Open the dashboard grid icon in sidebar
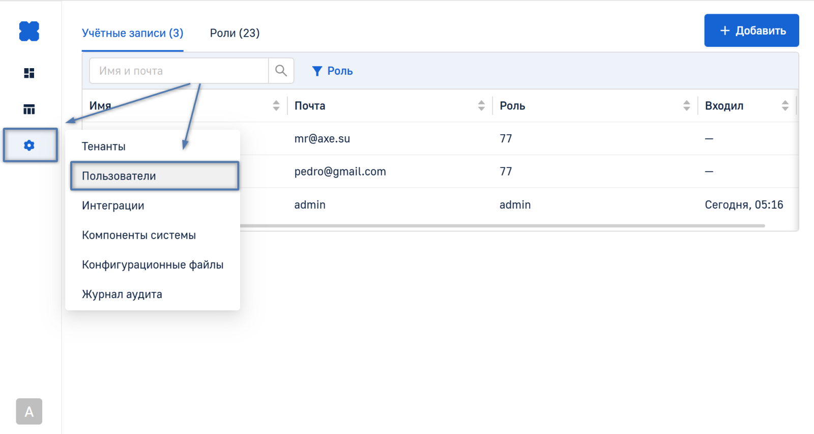The image size is (814, 434). pyautogui.click(x=29, y=73)
